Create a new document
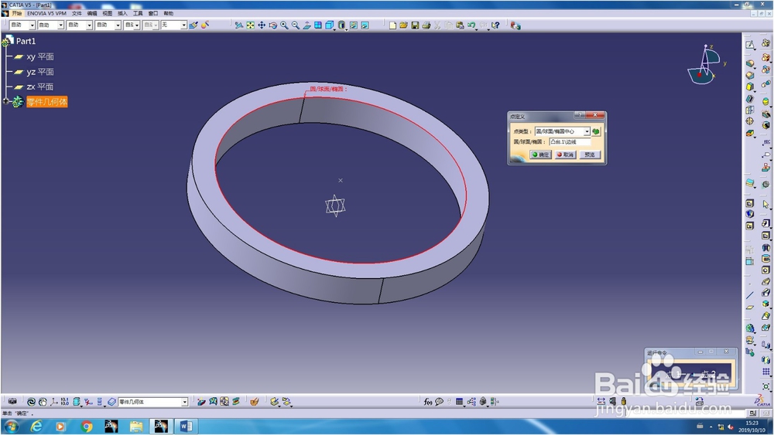 point(392,25)
